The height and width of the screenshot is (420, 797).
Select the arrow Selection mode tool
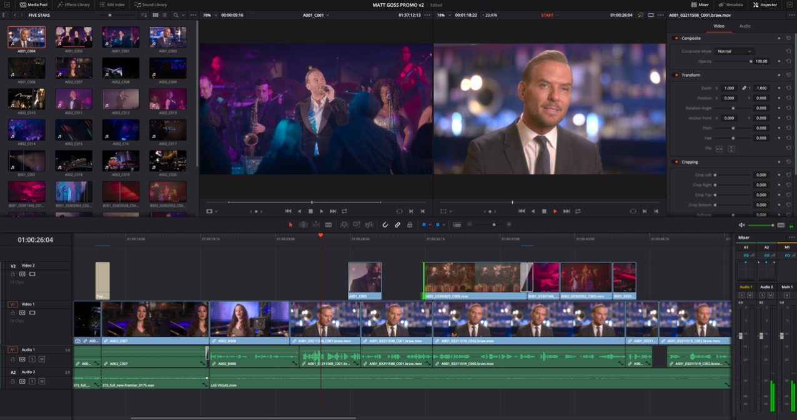290,224
